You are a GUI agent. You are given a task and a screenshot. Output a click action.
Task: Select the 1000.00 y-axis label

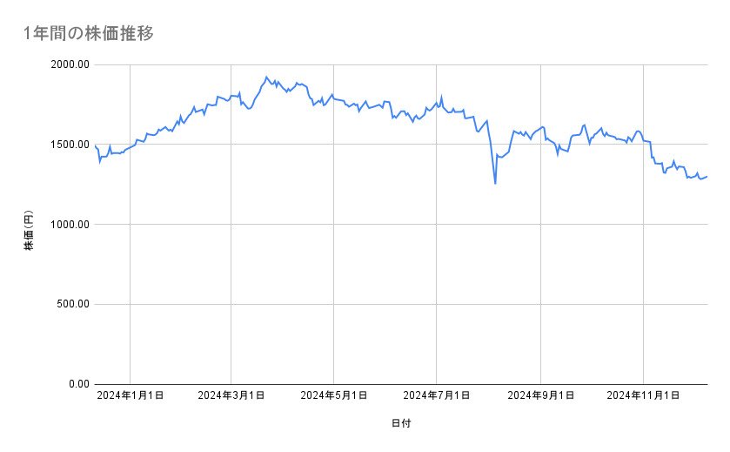[71, 225]
